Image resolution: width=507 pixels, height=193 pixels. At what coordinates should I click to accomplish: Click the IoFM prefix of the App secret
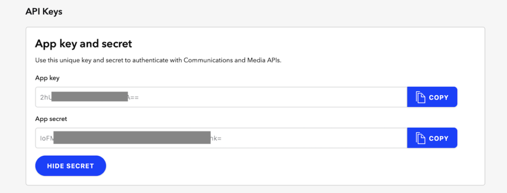point(47,139)
